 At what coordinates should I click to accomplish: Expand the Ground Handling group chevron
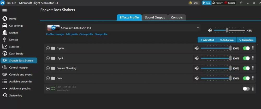click(48, 68)
